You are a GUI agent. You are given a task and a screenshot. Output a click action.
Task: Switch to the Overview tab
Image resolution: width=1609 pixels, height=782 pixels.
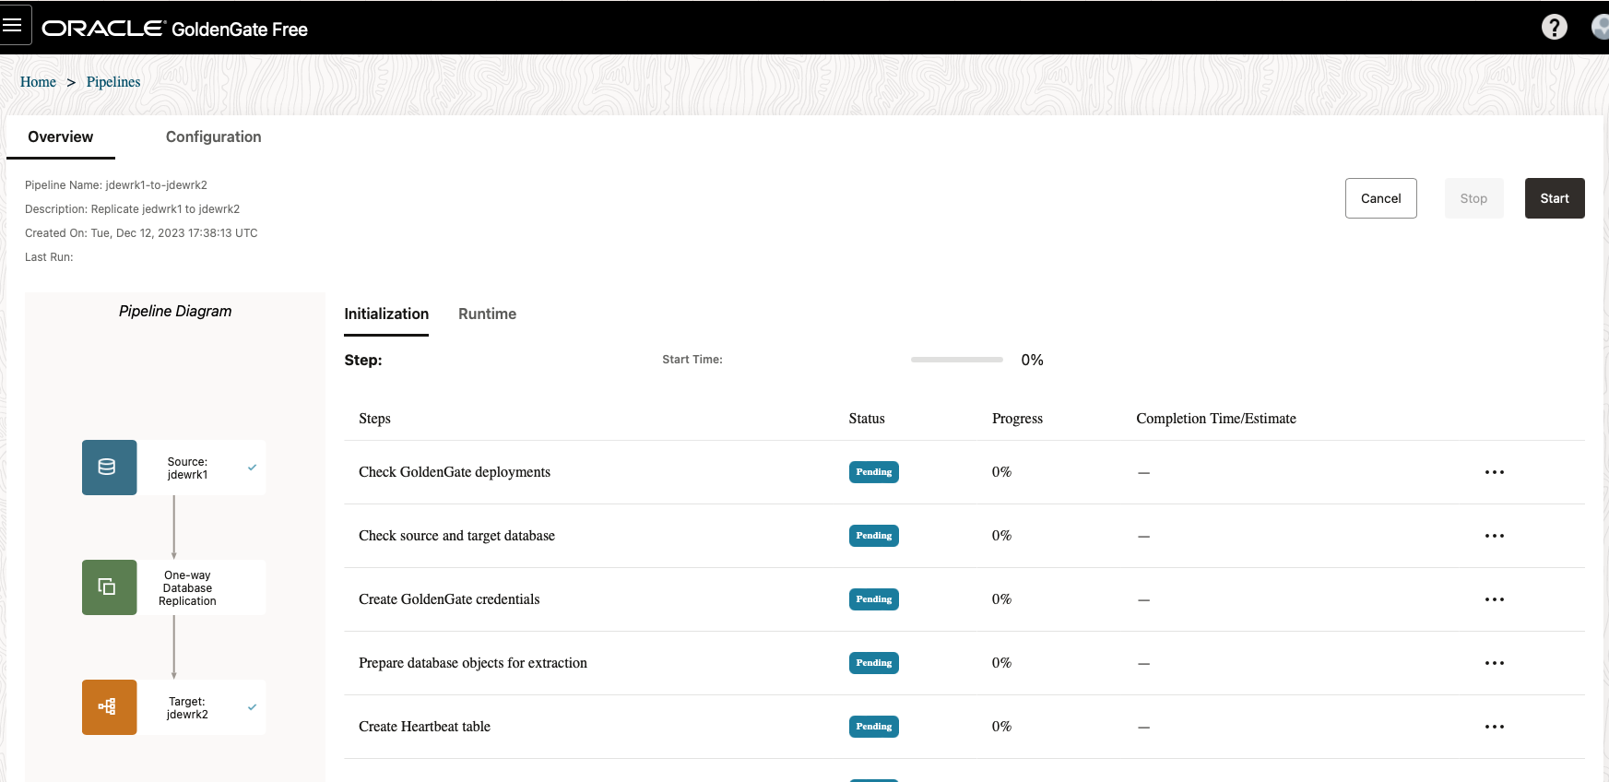pyautogui.click(x=61, y=137)
